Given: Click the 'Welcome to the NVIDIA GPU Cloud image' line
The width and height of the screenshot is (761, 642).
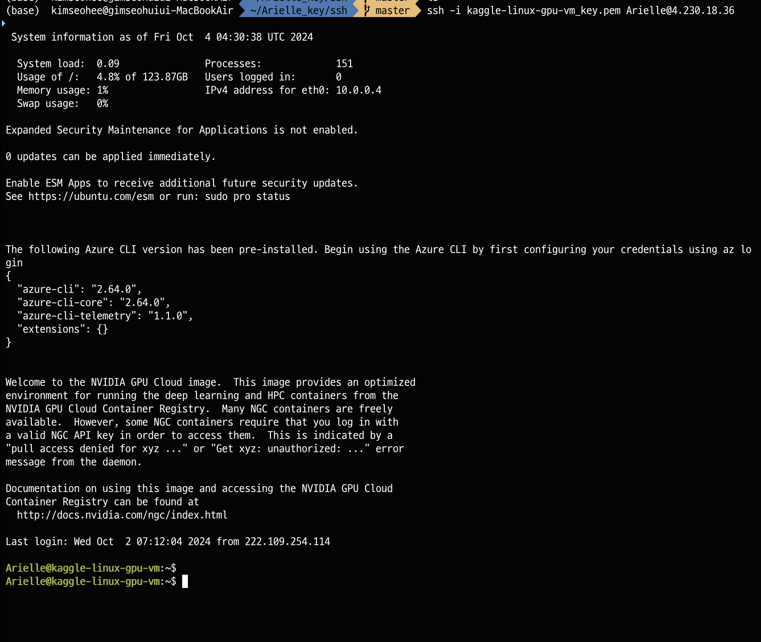Looking at the screenshot, I should pos(211,382).
